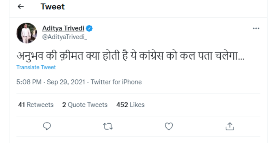Share the tweet using upload arrow icon
268x143 pixels.
click(230, 126)
